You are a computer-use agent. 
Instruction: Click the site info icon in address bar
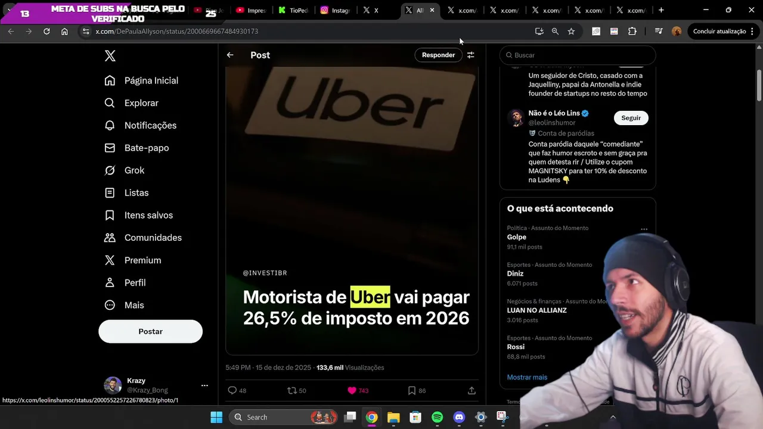point(85,31)
